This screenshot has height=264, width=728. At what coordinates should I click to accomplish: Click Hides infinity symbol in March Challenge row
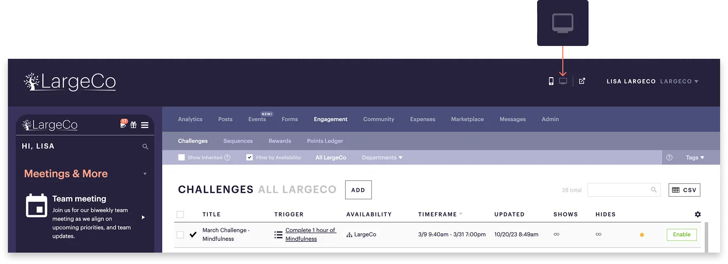598,234
